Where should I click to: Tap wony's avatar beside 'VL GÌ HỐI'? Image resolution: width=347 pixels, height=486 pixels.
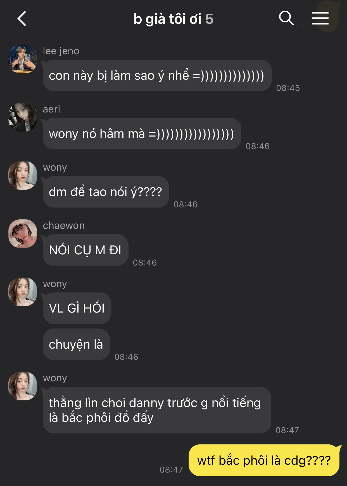23,292
